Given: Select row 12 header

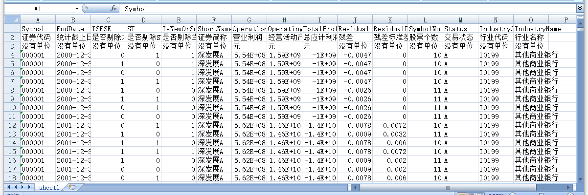Looking at the screenshot, I should pos(12,125).
